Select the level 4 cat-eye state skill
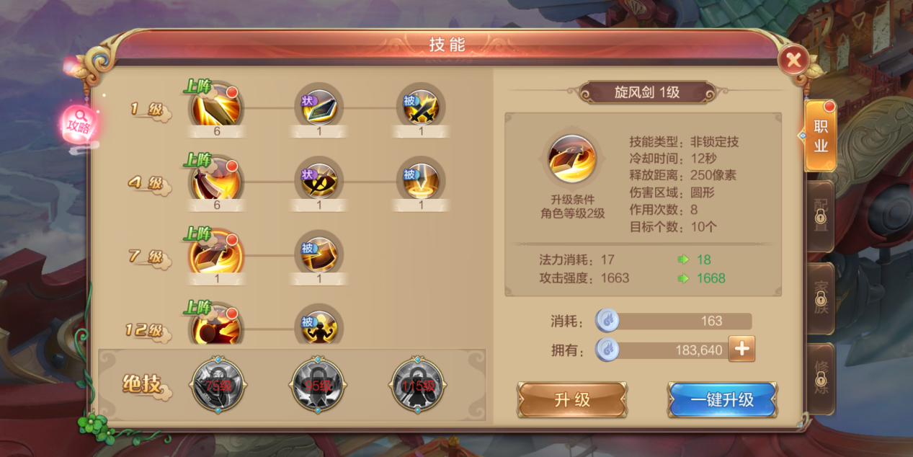Image resolution: width=913 pixels, height=457 pixels. click(x=319, y=179)
